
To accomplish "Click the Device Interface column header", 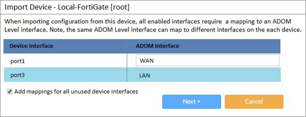I will [31, 46].
